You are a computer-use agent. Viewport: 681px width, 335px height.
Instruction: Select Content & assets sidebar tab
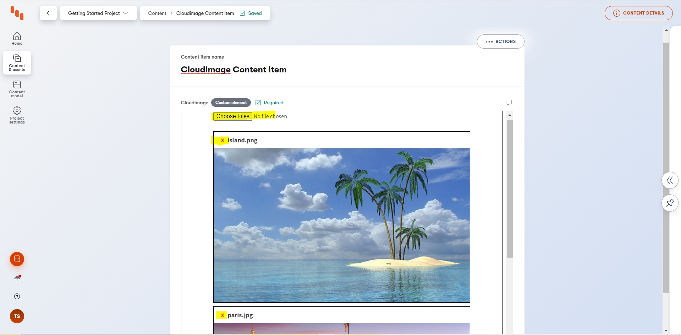click(17, 63)
